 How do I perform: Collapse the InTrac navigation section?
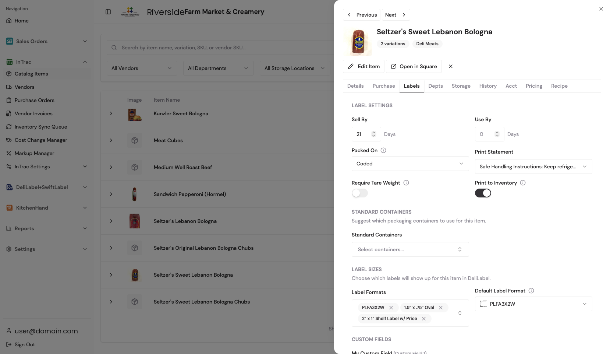coord(85,62)
